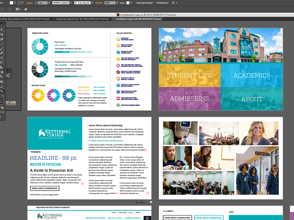Open the arrange documents layout dropdown
This screenshot has width=294, height=220.
(x=18, y=8)
